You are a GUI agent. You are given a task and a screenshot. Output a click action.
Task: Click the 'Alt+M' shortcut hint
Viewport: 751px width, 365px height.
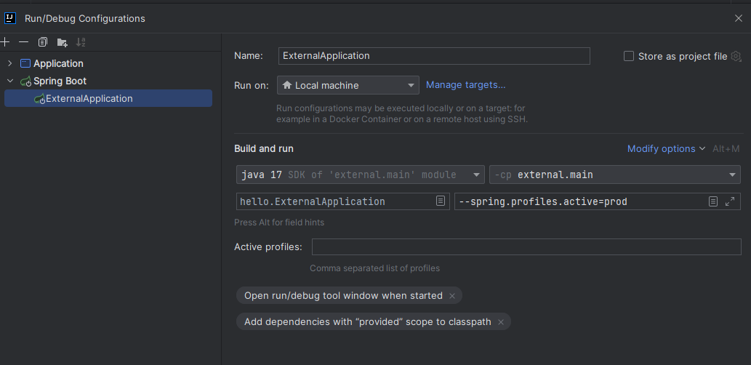tap(726, 148)
